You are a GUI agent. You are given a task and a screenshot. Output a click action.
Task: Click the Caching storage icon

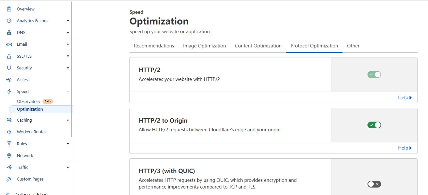point(9,120)
